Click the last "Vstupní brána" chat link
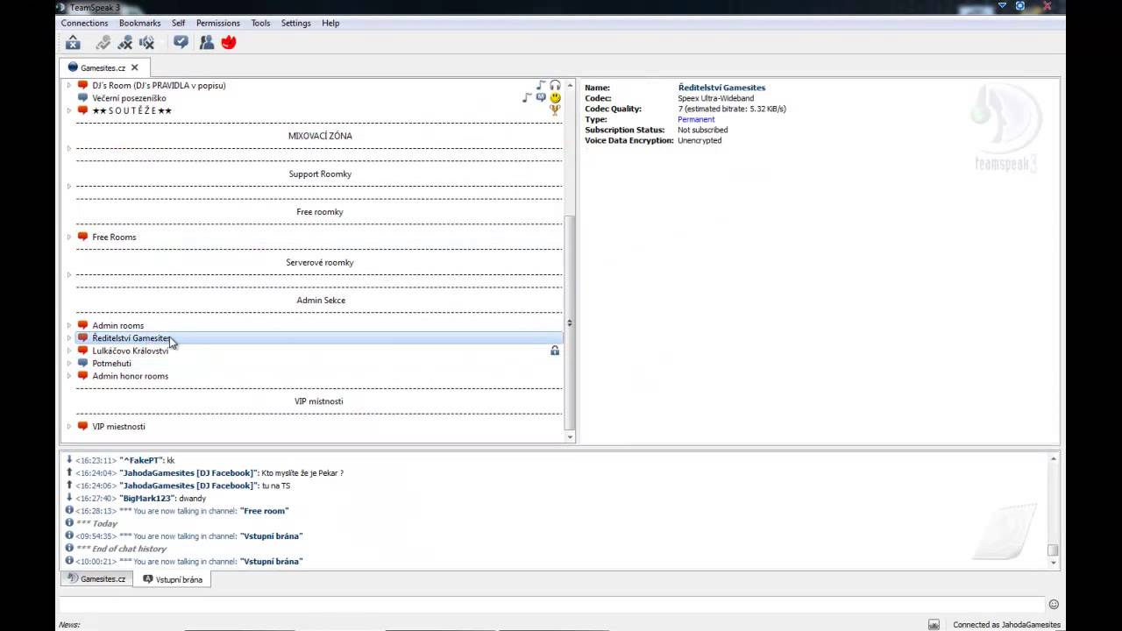Viewport: 1122px width, 631px height. (271, 561)
